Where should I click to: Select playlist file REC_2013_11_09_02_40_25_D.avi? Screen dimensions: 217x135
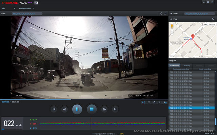(192, 90)
